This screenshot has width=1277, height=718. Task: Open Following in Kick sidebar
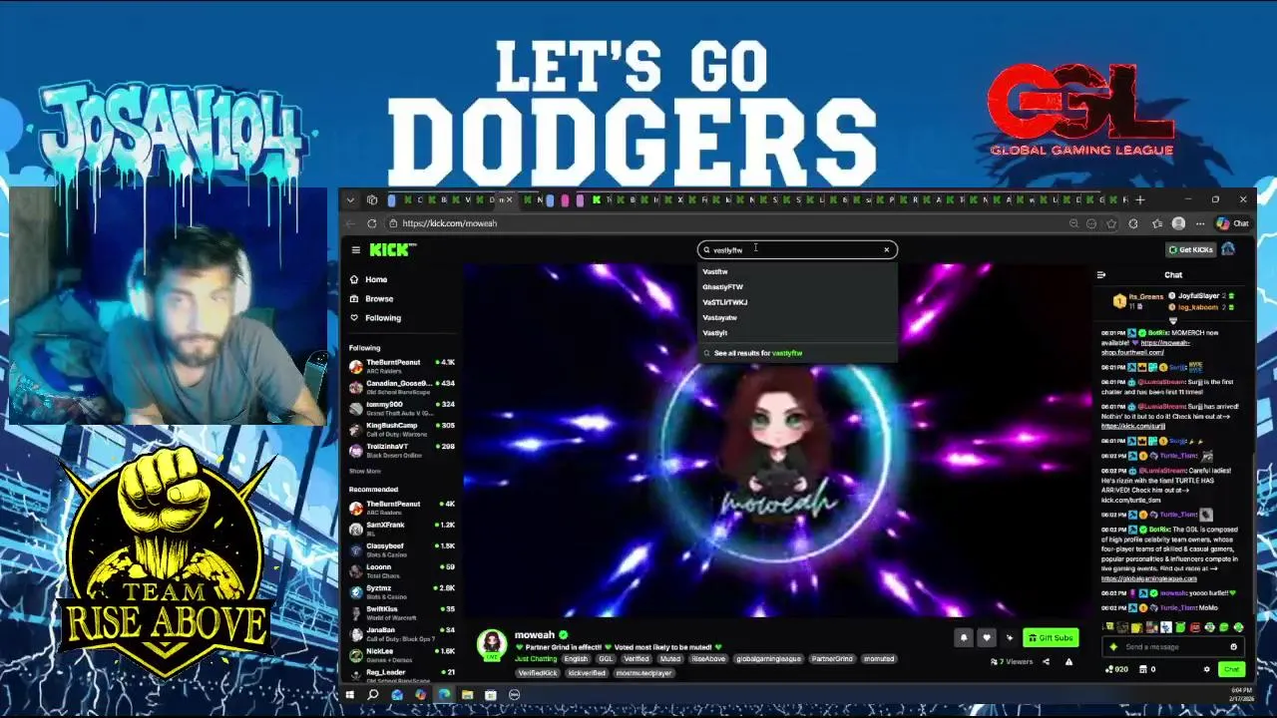tap(383, 318)
